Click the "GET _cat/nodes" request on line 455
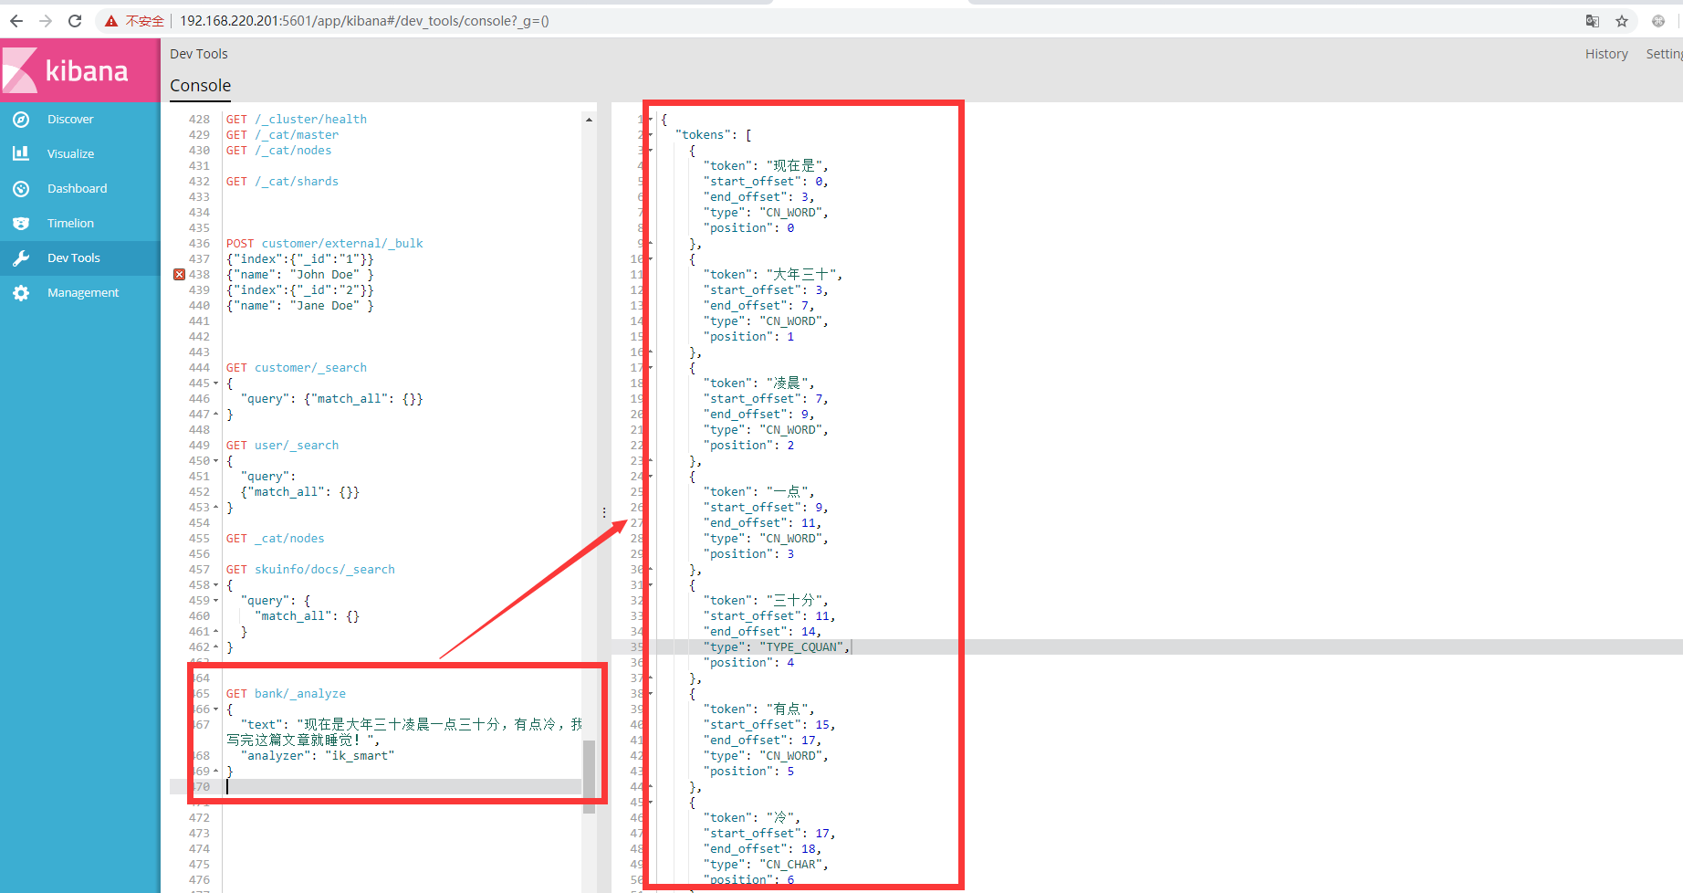The image size is (1683, 893). pos(275,539)
